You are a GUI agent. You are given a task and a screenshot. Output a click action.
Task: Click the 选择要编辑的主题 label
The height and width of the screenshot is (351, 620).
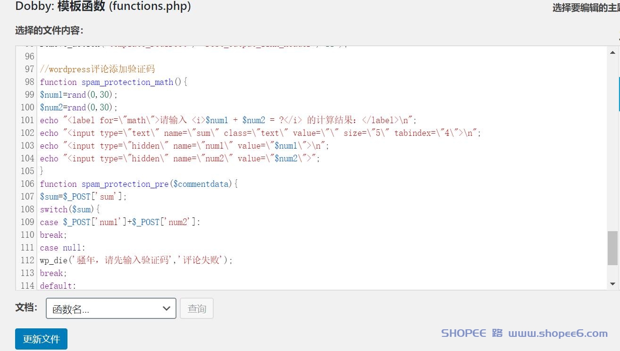click(x=586, y=8)
